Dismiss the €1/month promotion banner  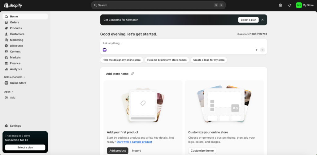(263, 20)
